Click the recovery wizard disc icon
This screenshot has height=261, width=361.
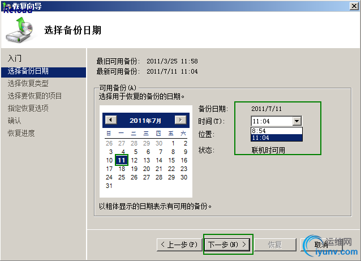pyautogui.click(x=20, y=30)
